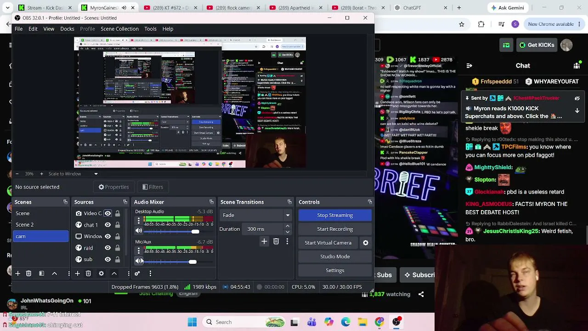This screenshot has height=331, width=588.
Task: Remove selected source with trash icon
Action: click(x=88, y=274)
